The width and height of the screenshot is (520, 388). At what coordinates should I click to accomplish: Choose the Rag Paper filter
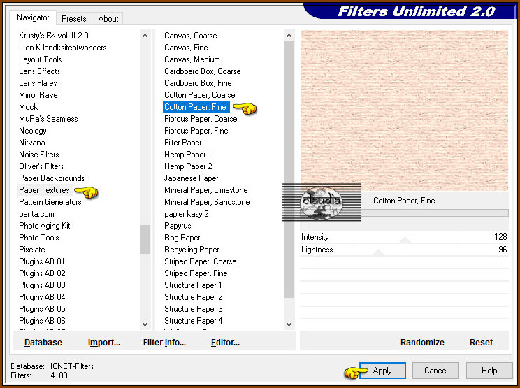click(182, 238)
